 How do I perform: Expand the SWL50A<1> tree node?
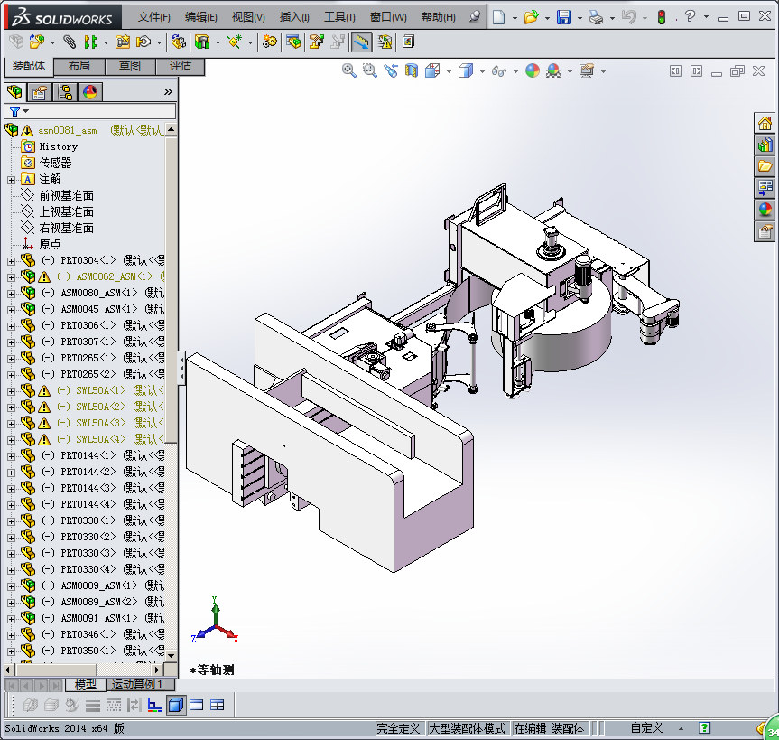pos(11,391)
